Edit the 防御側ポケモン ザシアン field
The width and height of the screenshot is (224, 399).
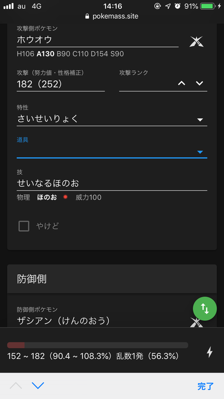(x=102, y=321)
